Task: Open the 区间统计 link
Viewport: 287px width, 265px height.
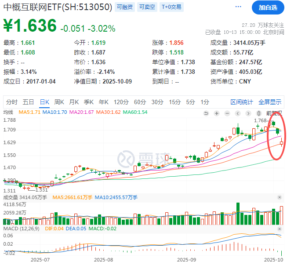Action: tap(242, 102)
